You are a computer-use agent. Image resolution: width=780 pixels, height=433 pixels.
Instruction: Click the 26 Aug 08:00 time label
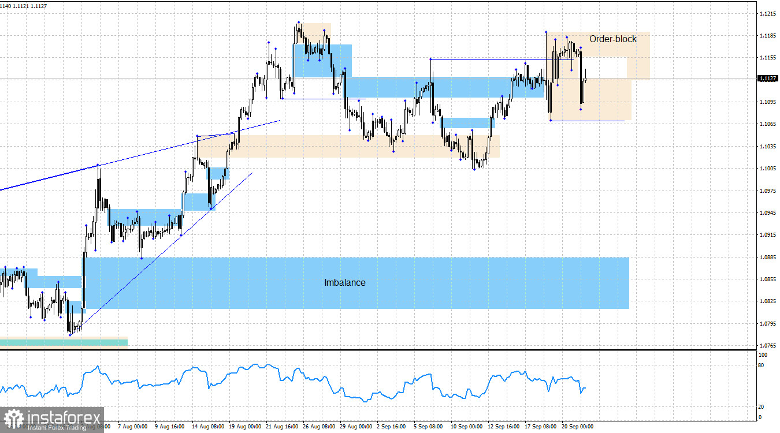(x=318, y=427)
